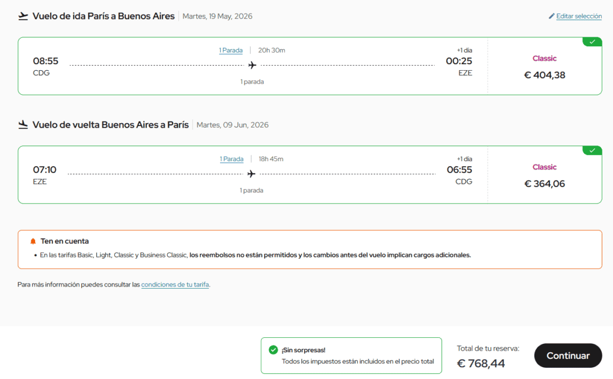
Task: Click the 06:55 CDG arrival time
Action: click(x=459, y=170)
